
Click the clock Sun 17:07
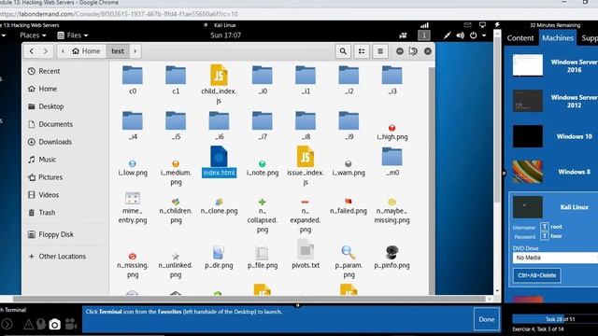coord(225,35)
